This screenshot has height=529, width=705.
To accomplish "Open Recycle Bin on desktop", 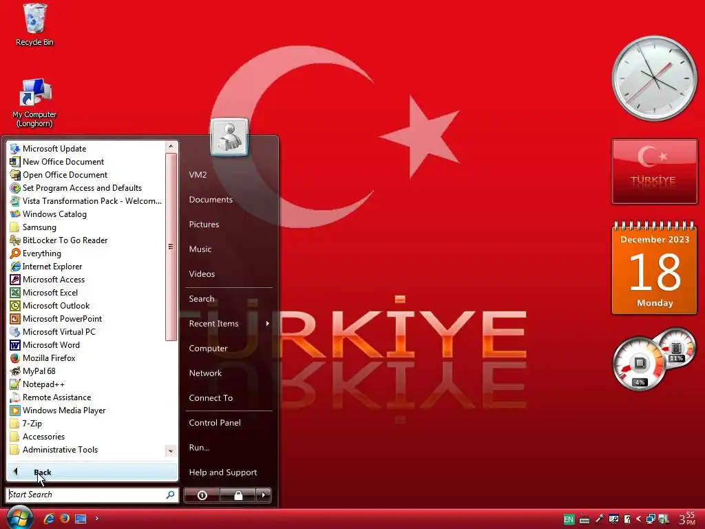I will (34, 25).
